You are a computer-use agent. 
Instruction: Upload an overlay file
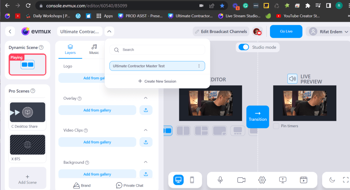146,110
